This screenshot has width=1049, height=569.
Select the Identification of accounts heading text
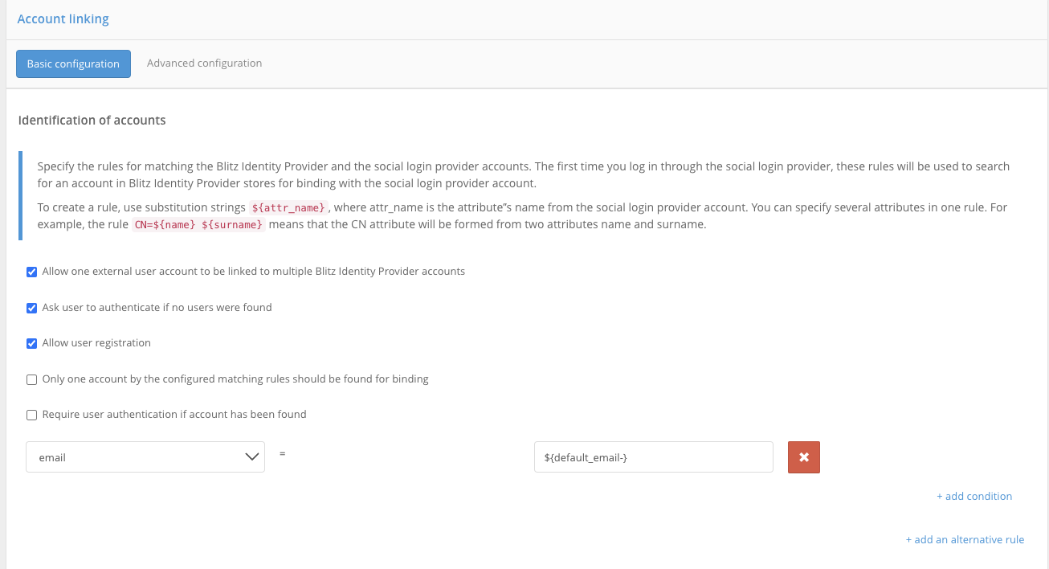(x=92, y=121)
